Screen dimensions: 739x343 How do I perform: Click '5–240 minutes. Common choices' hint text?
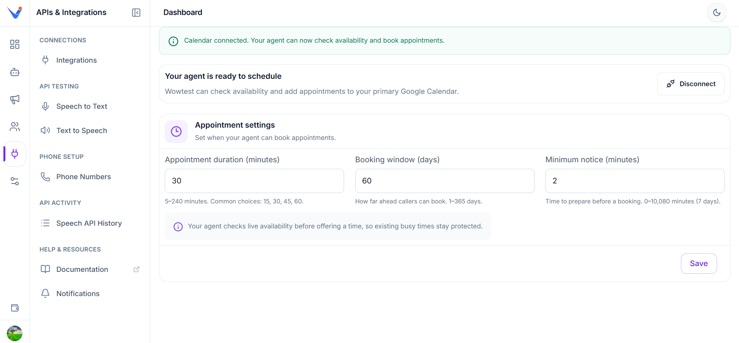(234, 201)
